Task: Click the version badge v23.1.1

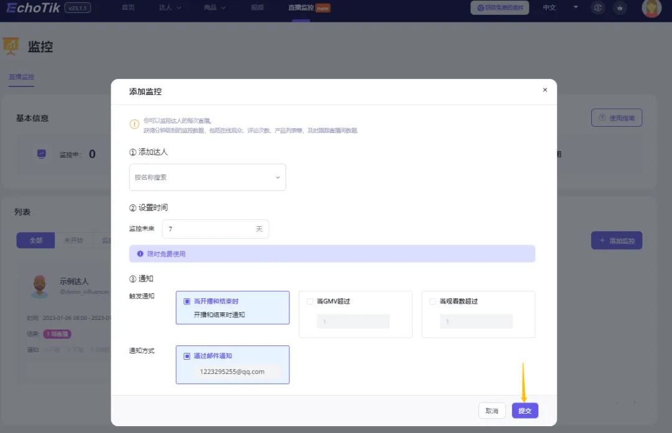Action: pos(78,7)
